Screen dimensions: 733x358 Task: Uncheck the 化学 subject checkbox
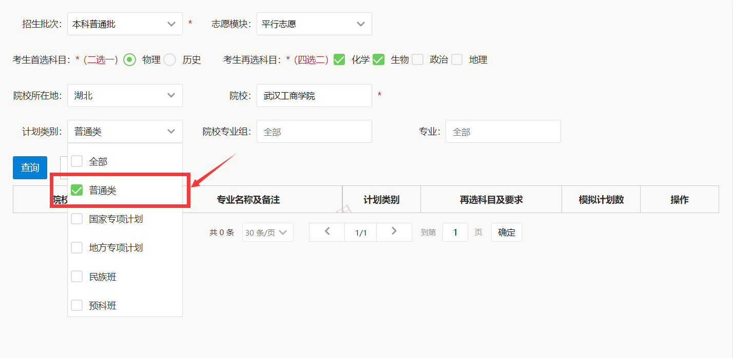tap(339, 59)
